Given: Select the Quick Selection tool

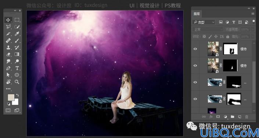Looking at the screenshot, I should tap(17, 27).
